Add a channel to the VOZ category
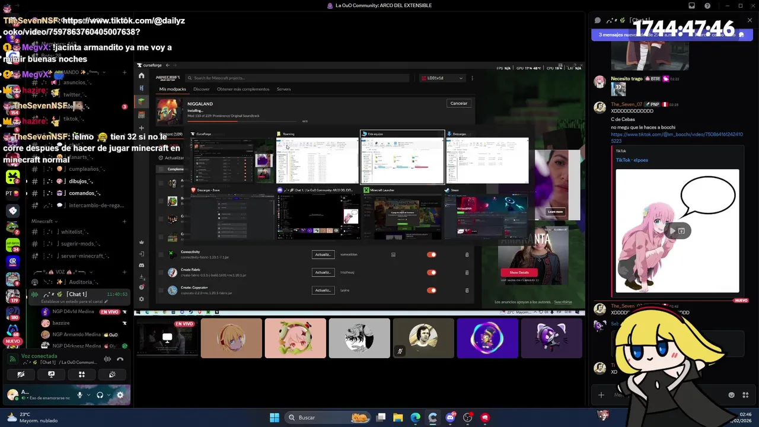This screenshot has height=427, width=759. click(125, 272)
